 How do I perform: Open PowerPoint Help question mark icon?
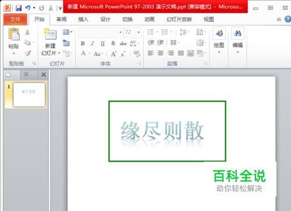point(288,19)
